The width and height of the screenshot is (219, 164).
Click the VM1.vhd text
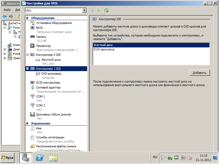(48, 64)
